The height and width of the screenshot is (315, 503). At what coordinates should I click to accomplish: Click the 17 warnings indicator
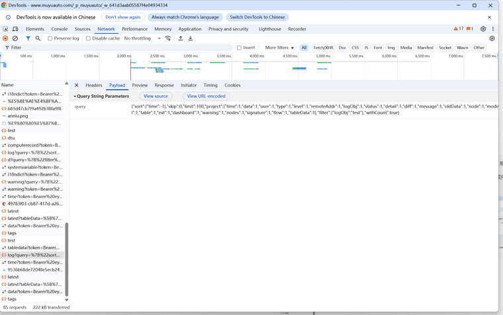pyautogui.click(x=459, y=29)
